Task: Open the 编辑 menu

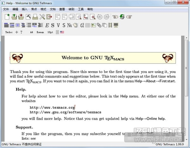Action: click(x=15, y=9)
